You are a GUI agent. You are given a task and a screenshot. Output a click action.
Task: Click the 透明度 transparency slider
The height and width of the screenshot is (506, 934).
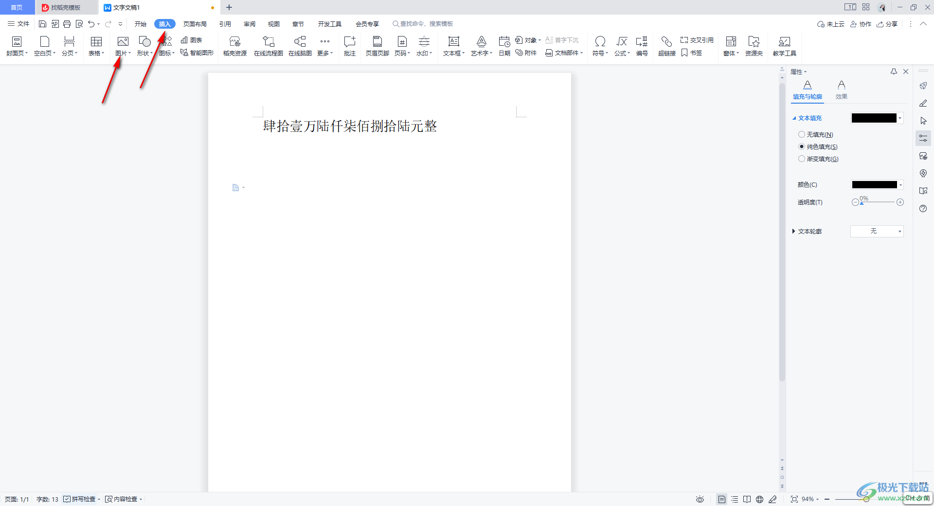pos(878,202)
